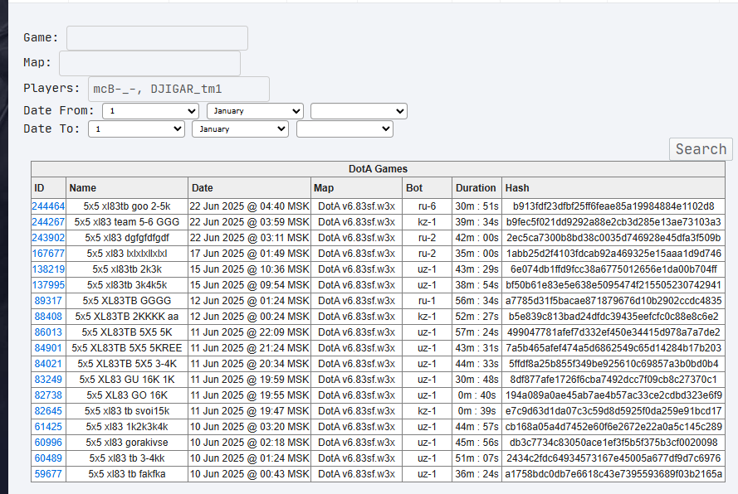Open the Date To year dropdown

coord(345,128)
